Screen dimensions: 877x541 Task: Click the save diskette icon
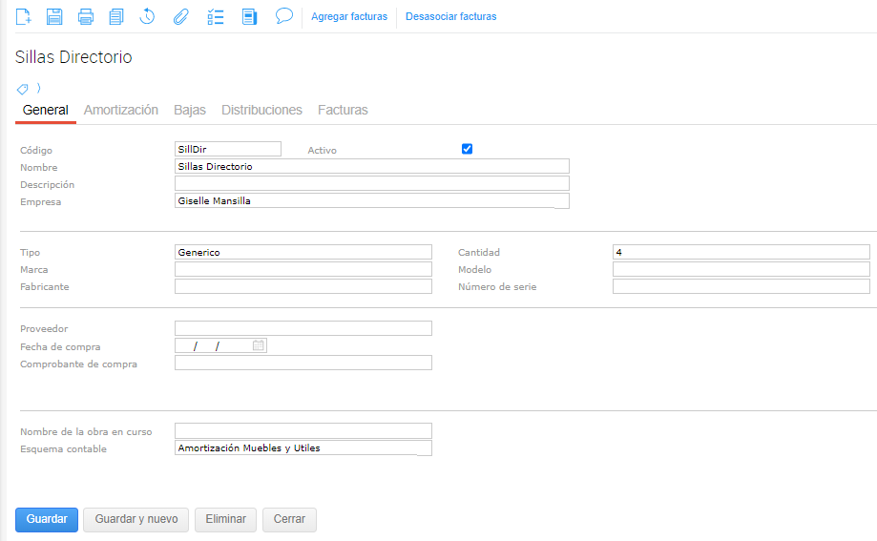pos(54,16)
